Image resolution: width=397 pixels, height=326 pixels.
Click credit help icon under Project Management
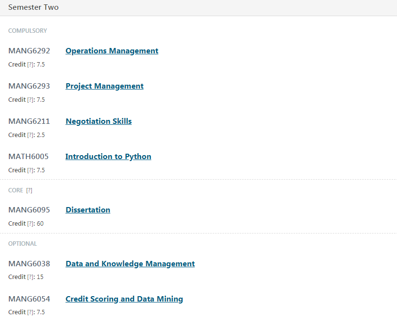(30, 100)
